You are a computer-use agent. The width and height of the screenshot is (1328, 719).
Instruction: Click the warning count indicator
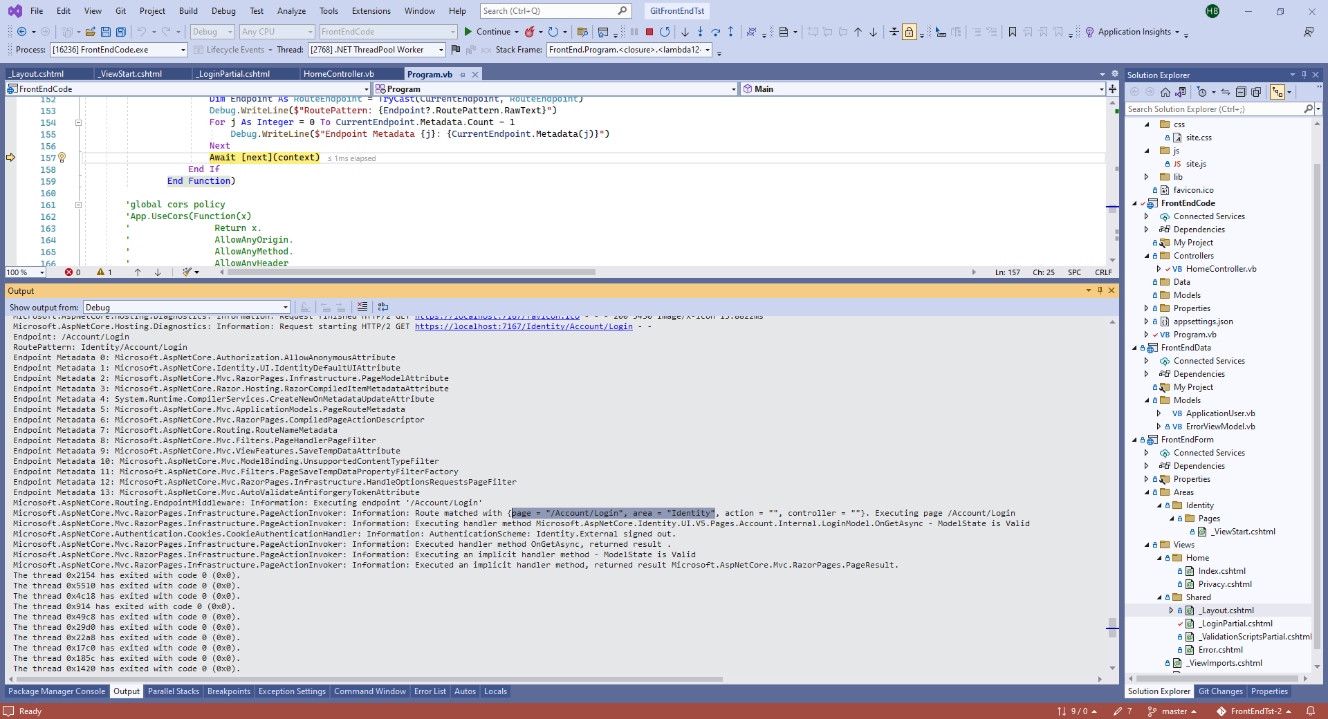104,272
